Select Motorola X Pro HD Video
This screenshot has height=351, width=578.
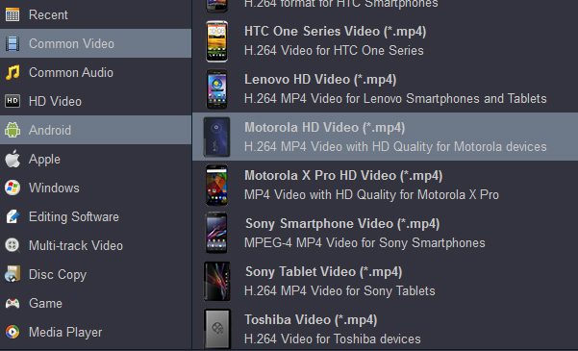tap(386, 185)
